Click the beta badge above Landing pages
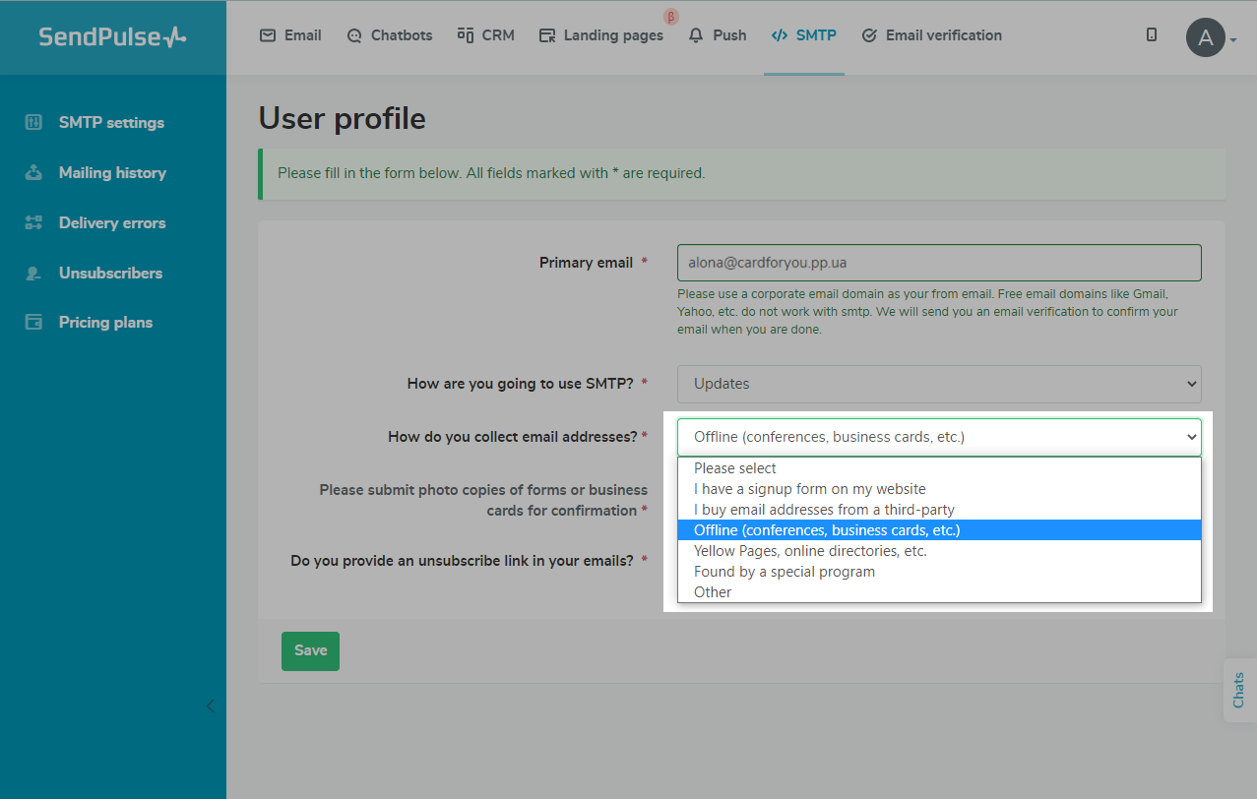This screenshot has width=1257, height=799. (x=671, y=17)
